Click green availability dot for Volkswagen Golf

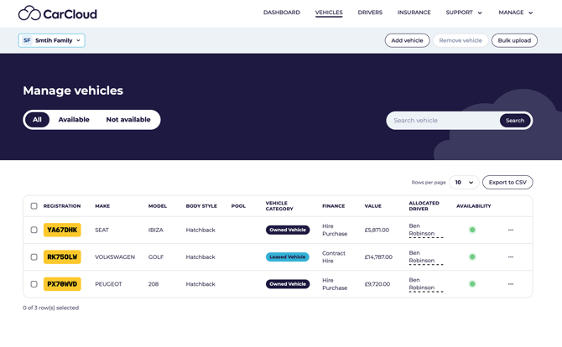point(472,256)
